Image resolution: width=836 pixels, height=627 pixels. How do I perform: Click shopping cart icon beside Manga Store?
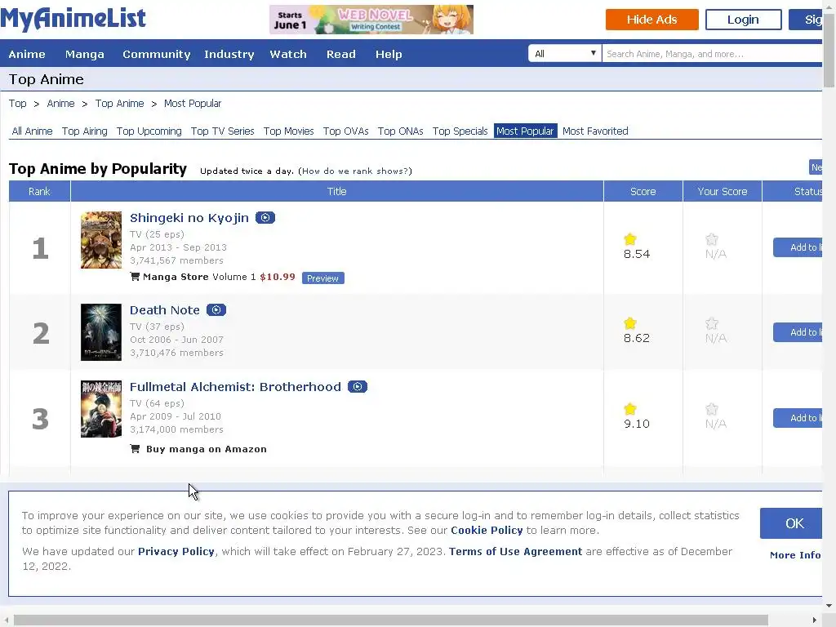135,277
